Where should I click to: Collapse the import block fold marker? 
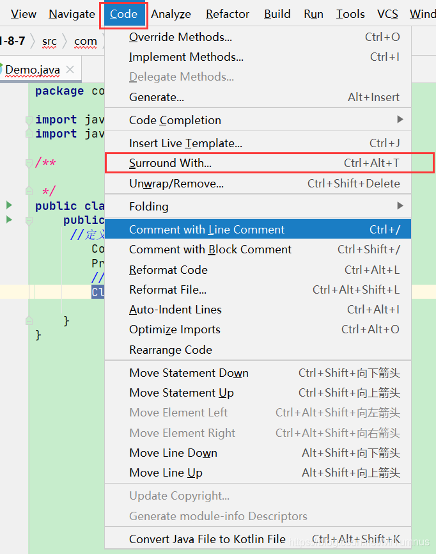[x=29, y=120]
